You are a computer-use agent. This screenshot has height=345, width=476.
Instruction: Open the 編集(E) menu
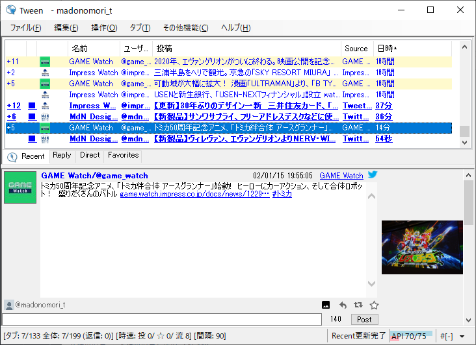pos(66,28)
